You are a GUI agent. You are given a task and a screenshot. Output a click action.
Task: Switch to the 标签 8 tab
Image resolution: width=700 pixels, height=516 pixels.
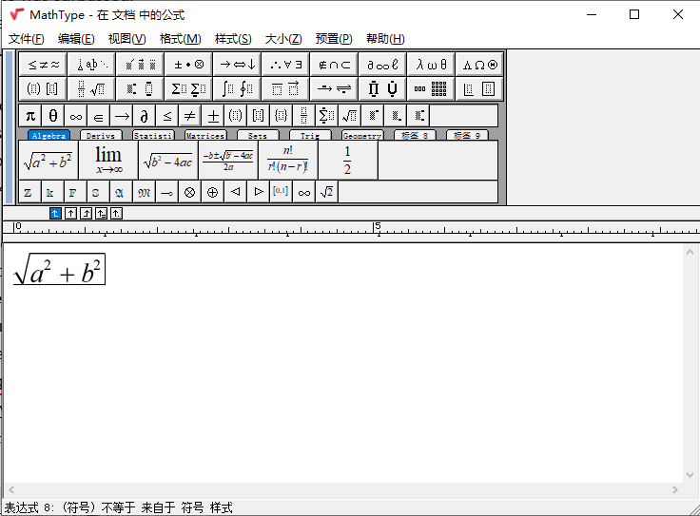(415, 135)
